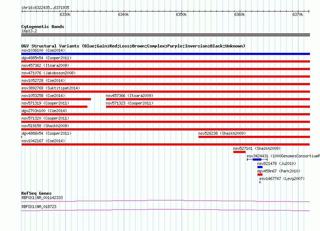320x231 pixels.
Task: Click the right arrow on the ruler
Action: tap(308, 11)
